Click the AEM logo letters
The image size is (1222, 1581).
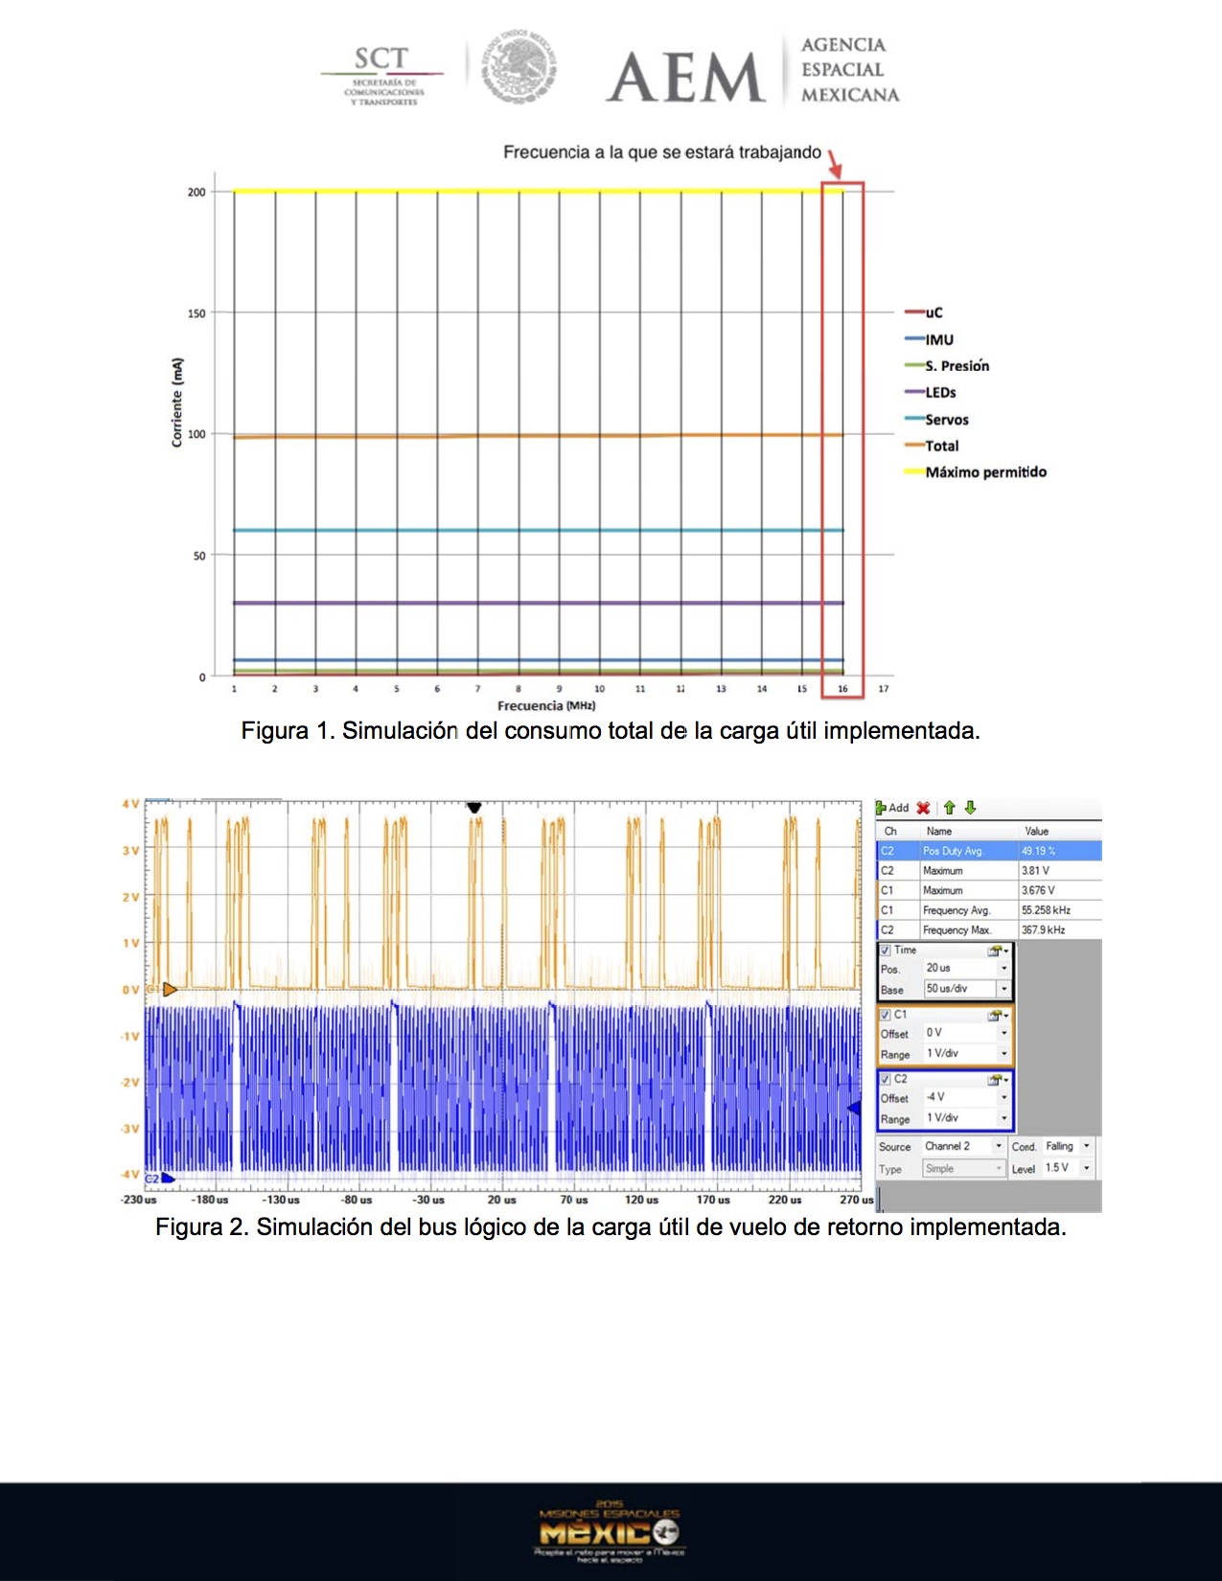685,77
